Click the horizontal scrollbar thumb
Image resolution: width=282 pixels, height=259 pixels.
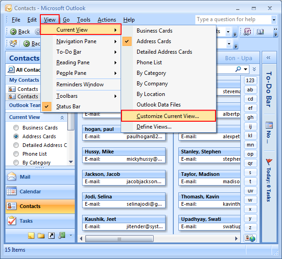[x=119, y=239]
